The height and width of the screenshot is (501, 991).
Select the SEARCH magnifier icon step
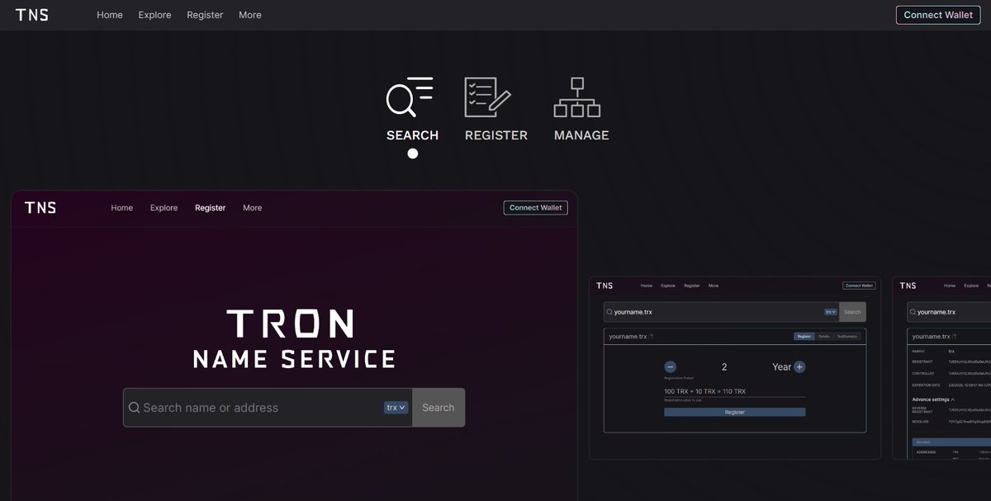[410, 97]
